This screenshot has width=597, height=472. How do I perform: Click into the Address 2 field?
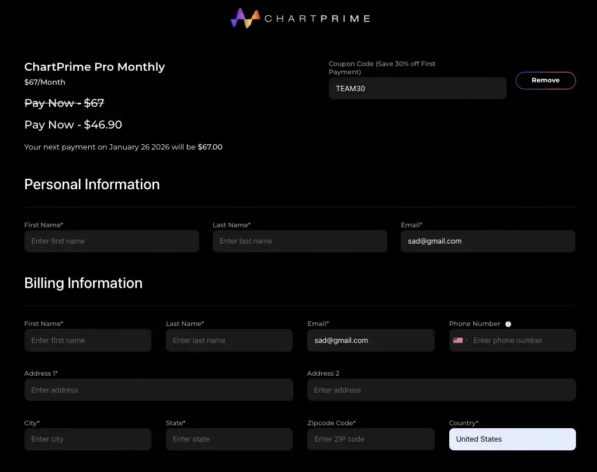(441, 390)
